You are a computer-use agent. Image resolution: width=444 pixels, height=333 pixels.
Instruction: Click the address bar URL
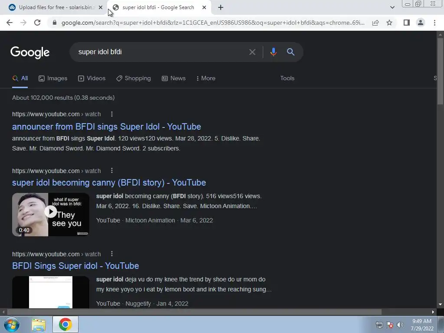(x=212, y=23)
